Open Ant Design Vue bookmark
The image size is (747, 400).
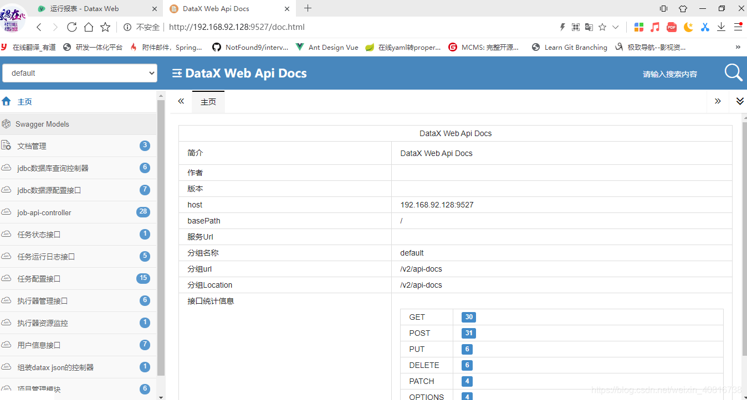pos(327,47)
